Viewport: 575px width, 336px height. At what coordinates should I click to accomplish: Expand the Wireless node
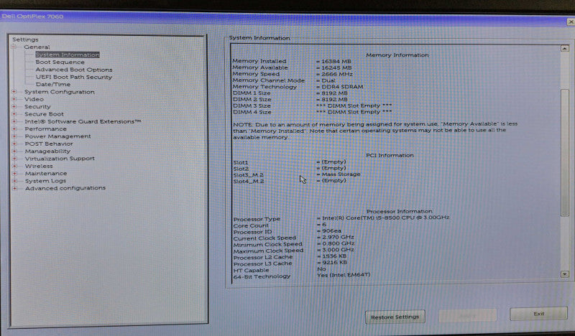[x=14, y=166]
